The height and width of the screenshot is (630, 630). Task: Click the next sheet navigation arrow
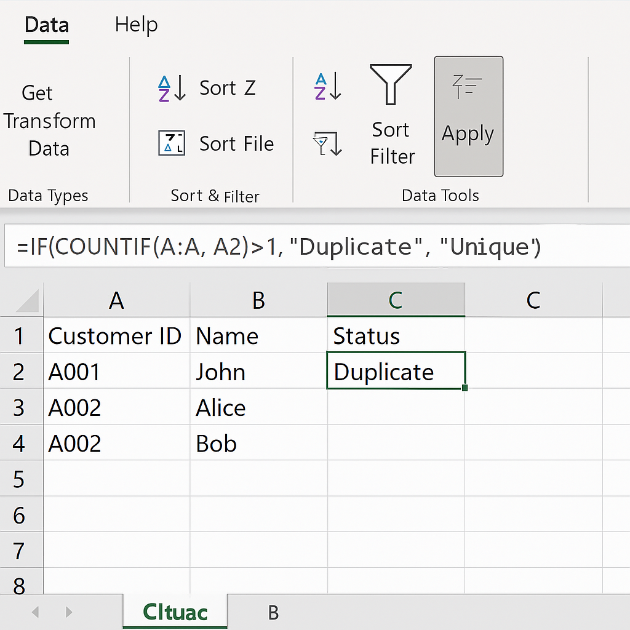tap(69, 612)
